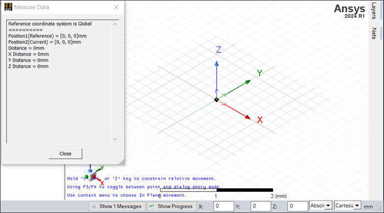This screenshot has width=384, height=213.
Task: Click the Measure Data dialog corner size grip
Action: point(121,162)
